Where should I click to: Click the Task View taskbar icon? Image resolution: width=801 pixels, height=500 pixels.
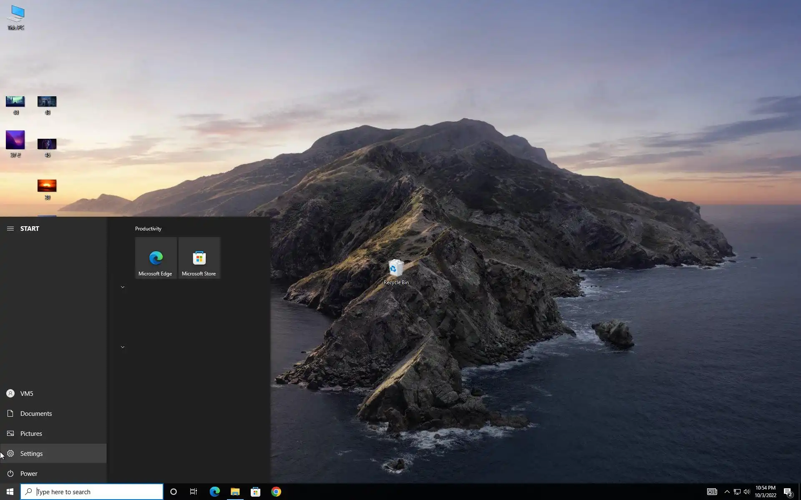click(x=194, y=492)
